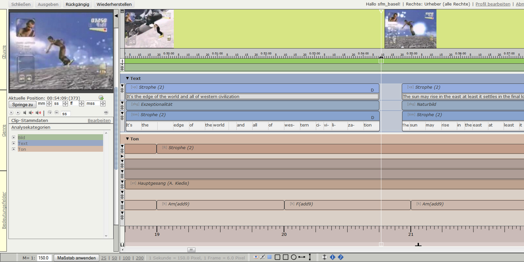Set low volume with the single-wave speaker icon
Screen dimensions: 524x262
(x=31, y=113)
